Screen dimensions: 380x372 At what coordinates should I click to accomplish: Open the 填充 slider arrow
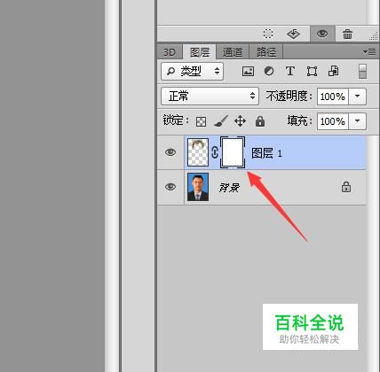358,121
